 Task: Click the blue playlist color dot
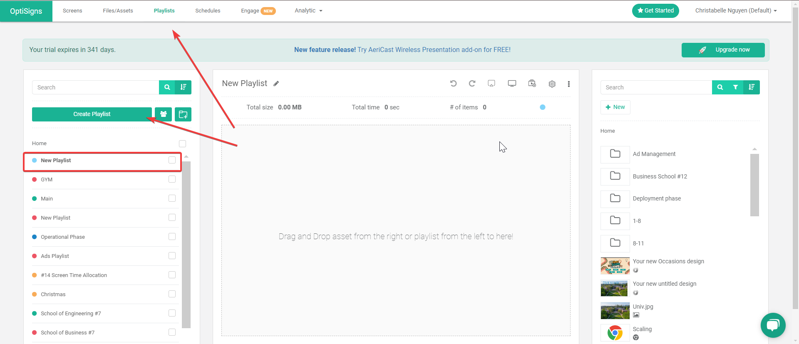pos(543,107)
